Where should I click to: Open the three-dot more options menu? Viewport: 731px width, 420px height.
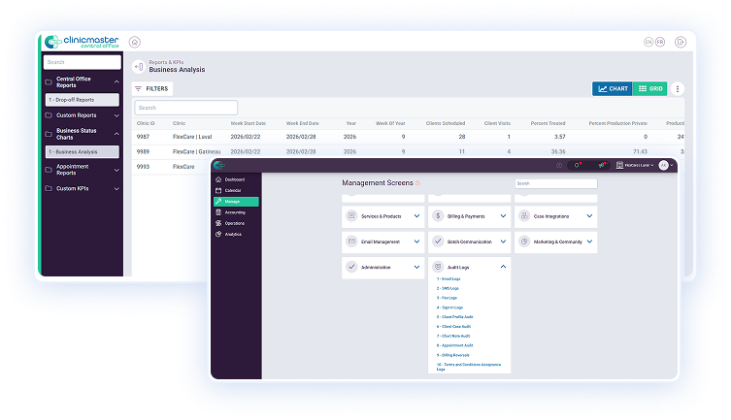(x=678, y=88)
